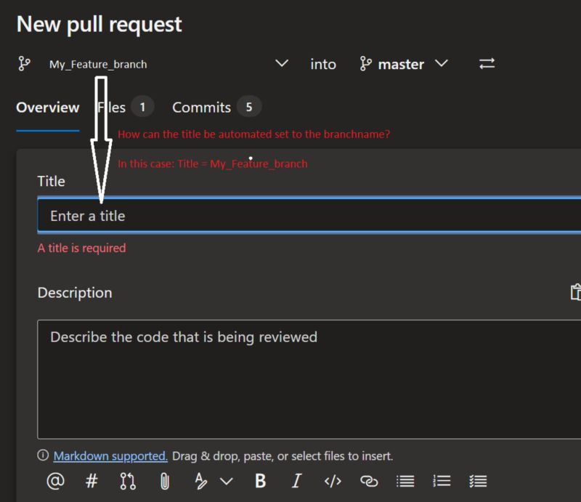
Task: Copy commit messages using the clipboard icon
Action: click(575, 292)
